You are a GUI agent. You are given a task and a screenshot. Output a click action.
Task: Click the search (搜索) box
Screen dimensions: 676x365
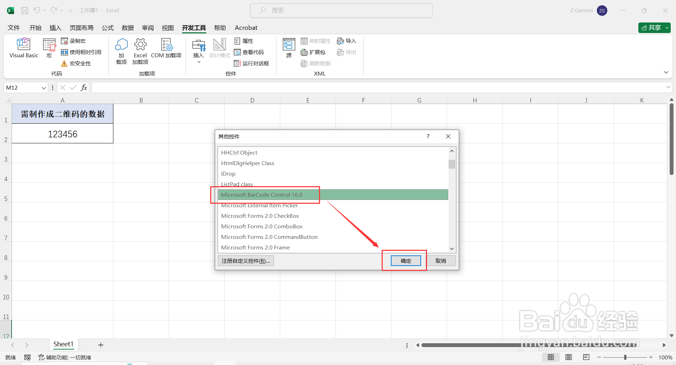pos(341,11)
